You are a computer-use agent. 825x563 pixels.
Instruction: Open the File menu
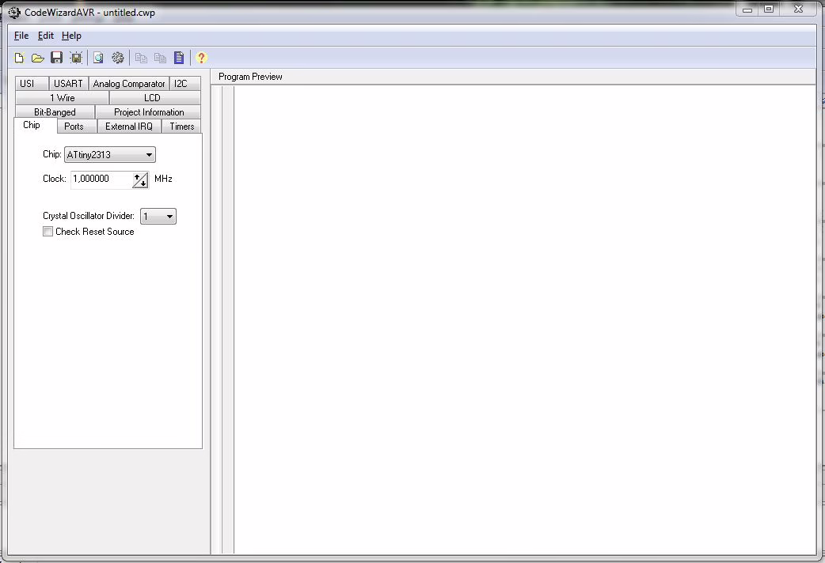pyautogui.click(x=21, y=36)
